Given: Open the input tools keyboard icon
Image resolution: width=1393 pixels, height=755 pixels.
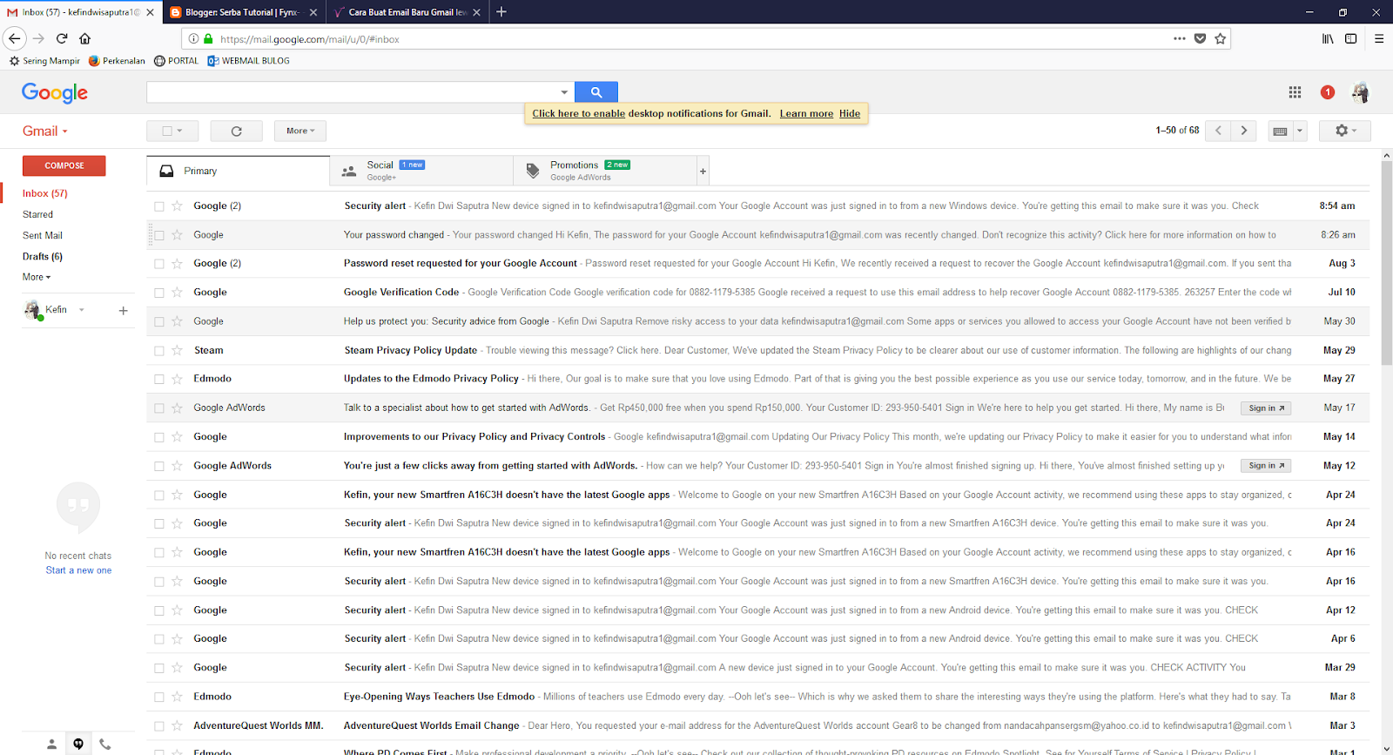Looking at the screenshot, I should [x=1280, y=131].
